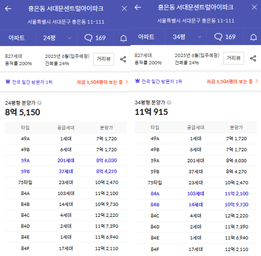Click 201세대 cell in left table

click(x=66, y=161)
